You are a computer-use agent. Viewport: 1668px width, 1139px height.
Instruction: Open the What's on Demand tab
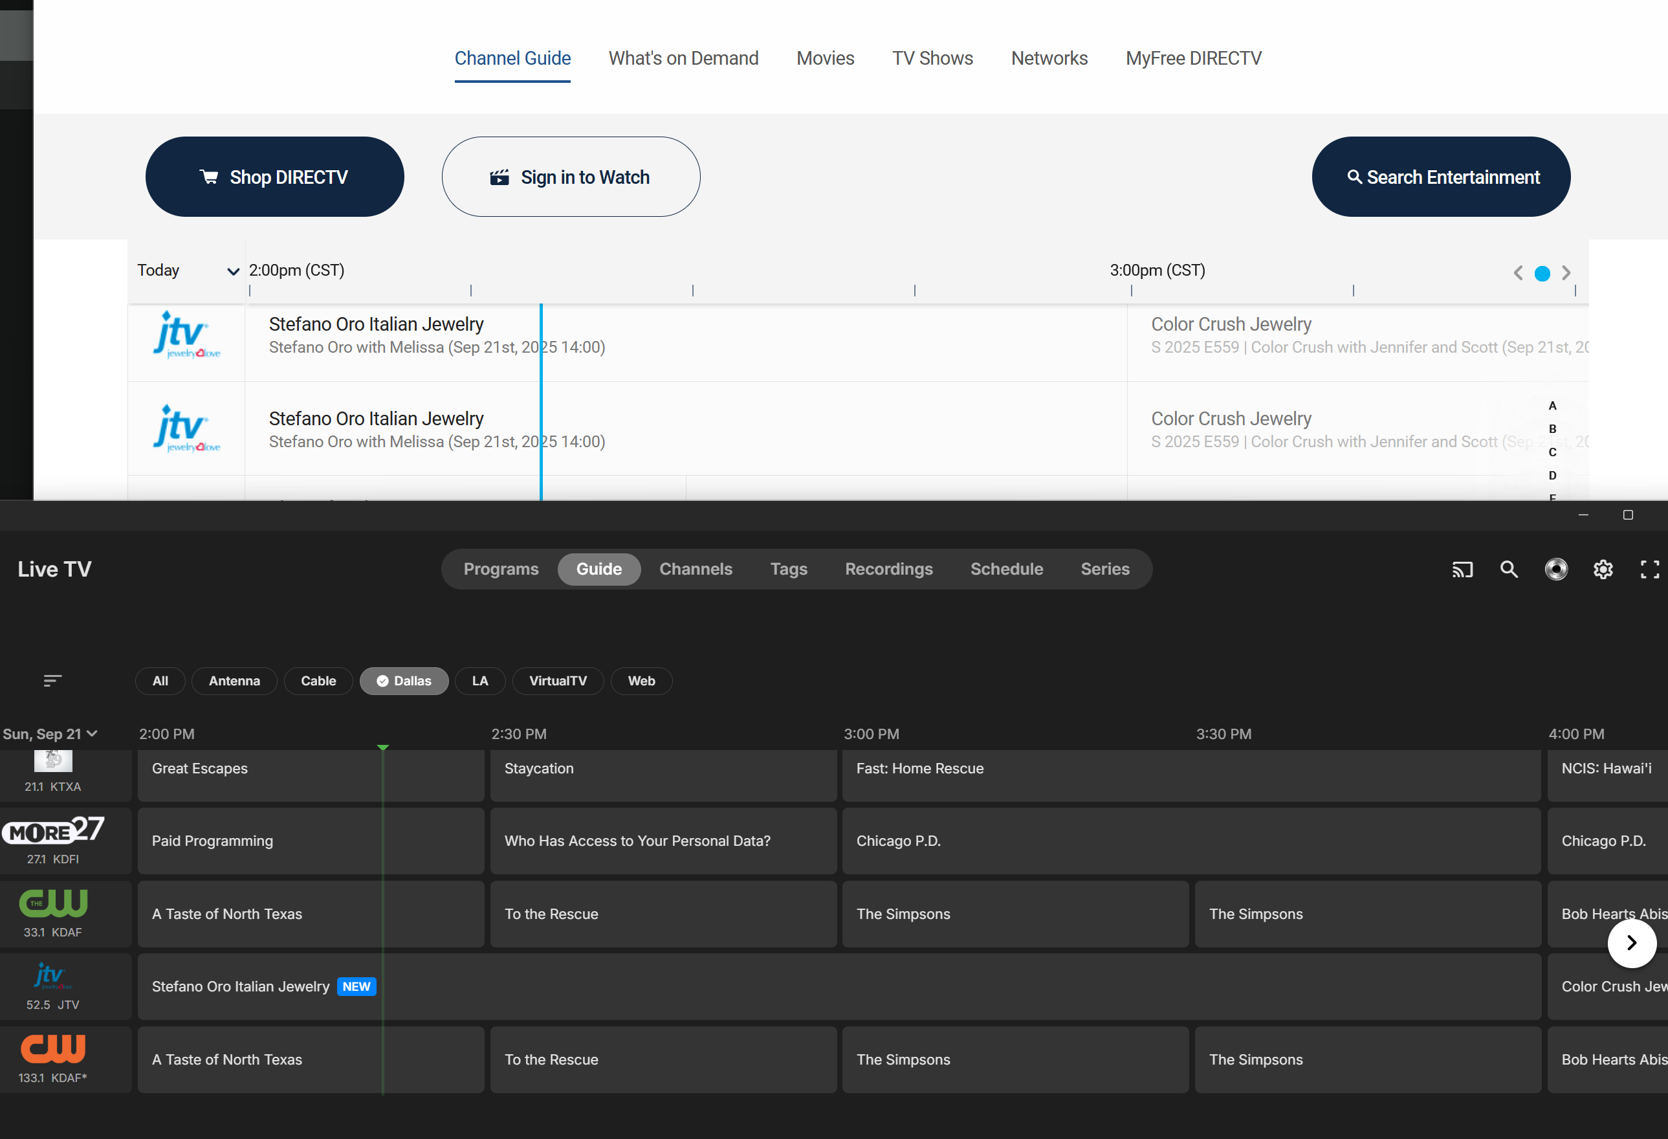[683, 58]
